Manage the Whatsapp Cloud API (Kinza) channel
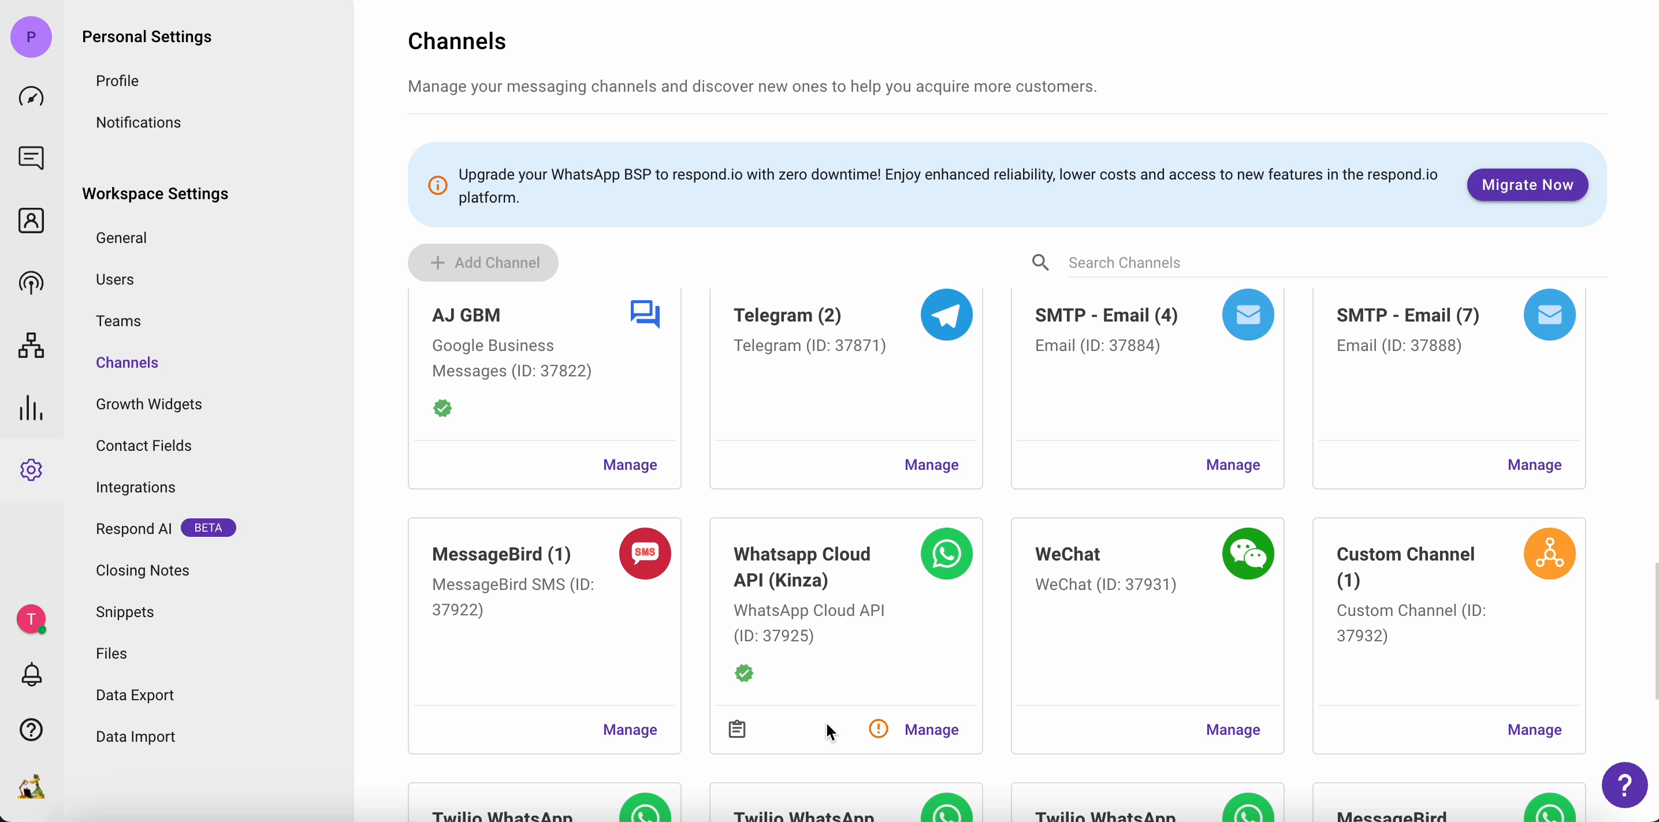The image size is (1659, 822). [x=931, y=729]
